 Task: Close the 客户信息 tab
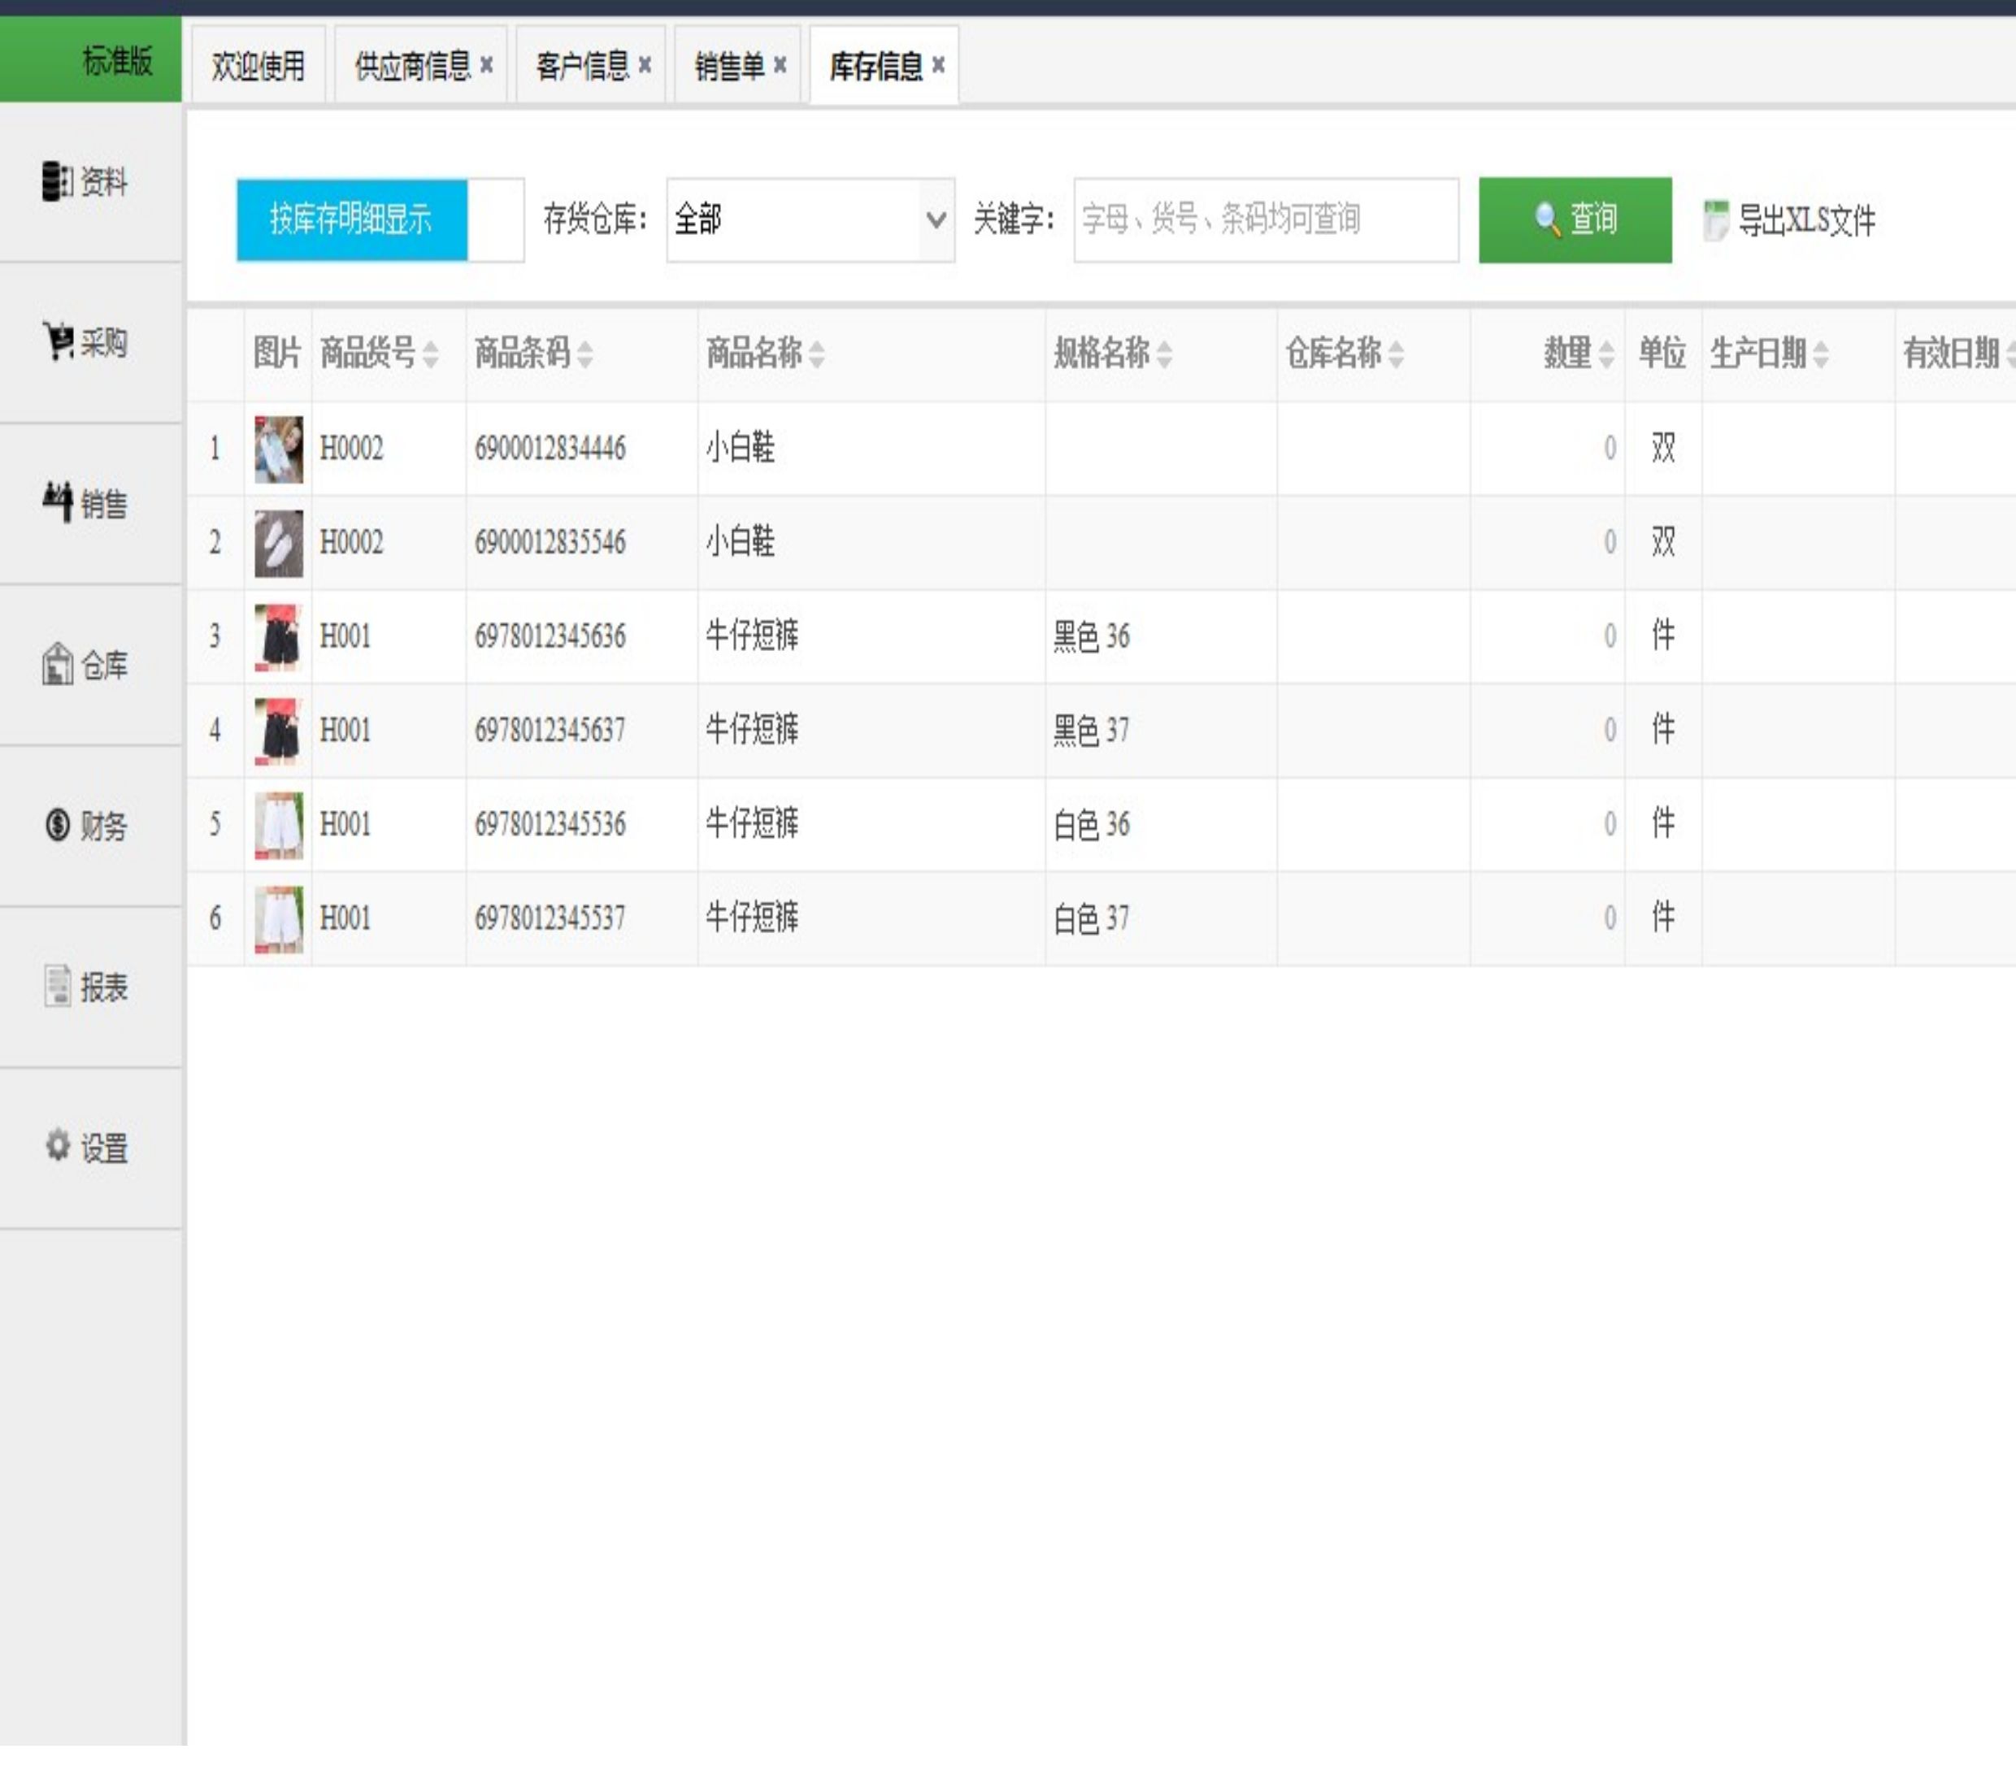pyautogui.click(x=645, y=65)
